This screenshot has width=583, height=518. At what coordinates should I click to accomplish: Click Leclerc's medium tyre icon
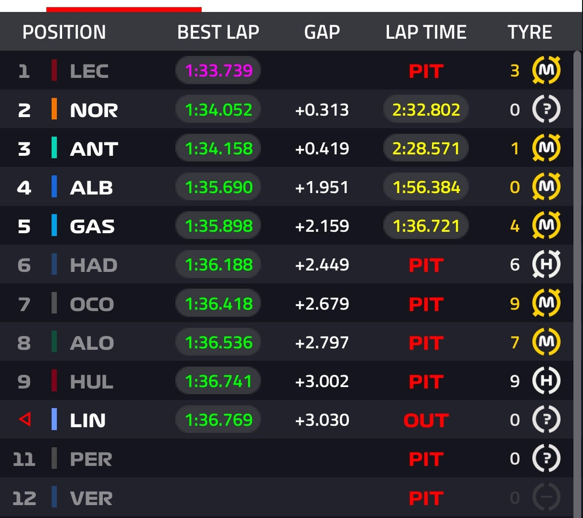coord(546,70)
